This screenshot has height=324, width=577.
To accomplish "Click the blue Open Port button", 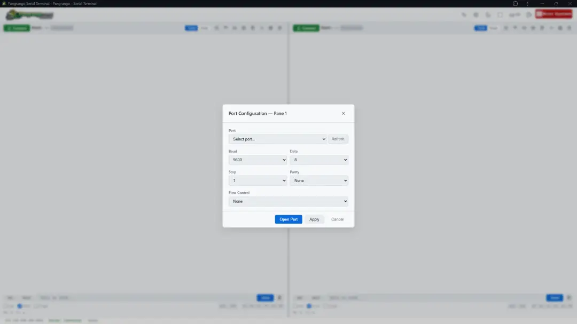I will pos(288,219).
